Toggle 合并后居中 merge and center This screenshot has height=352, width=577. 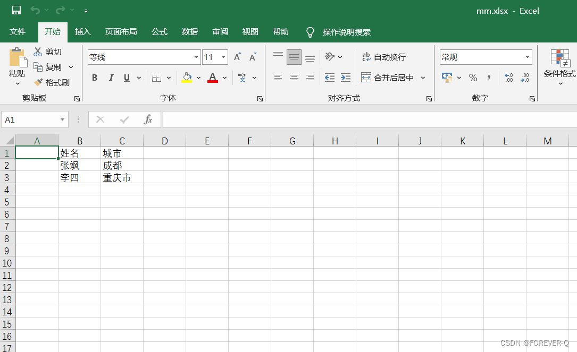point(388,78)
